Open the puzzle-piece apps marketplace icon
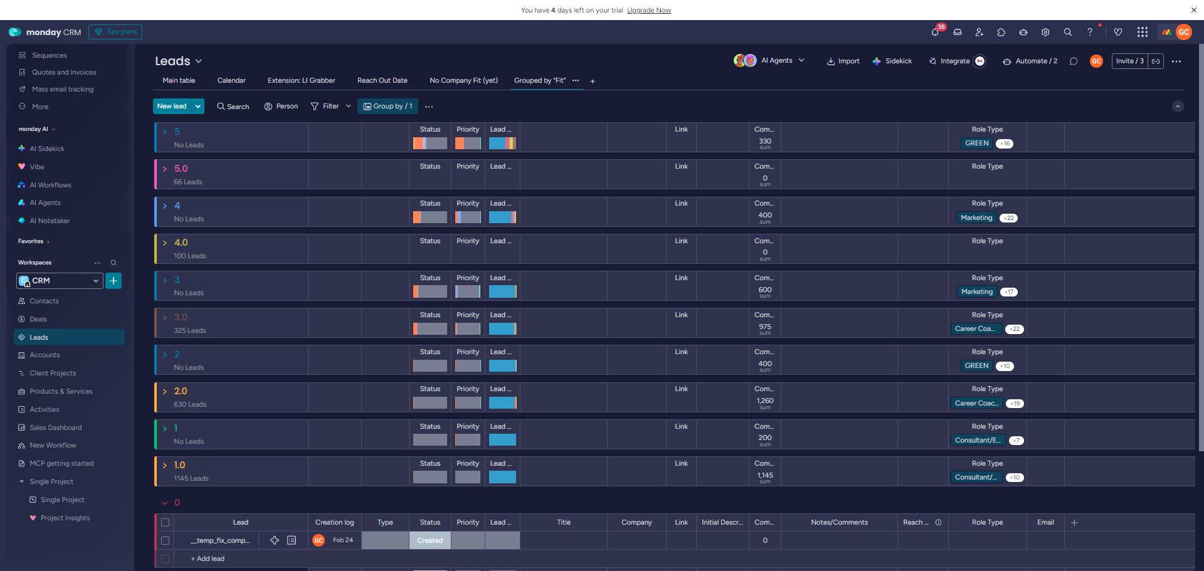Image resolution: width=1204 pixels, height=571 pixels. (x=1001, y=32)
